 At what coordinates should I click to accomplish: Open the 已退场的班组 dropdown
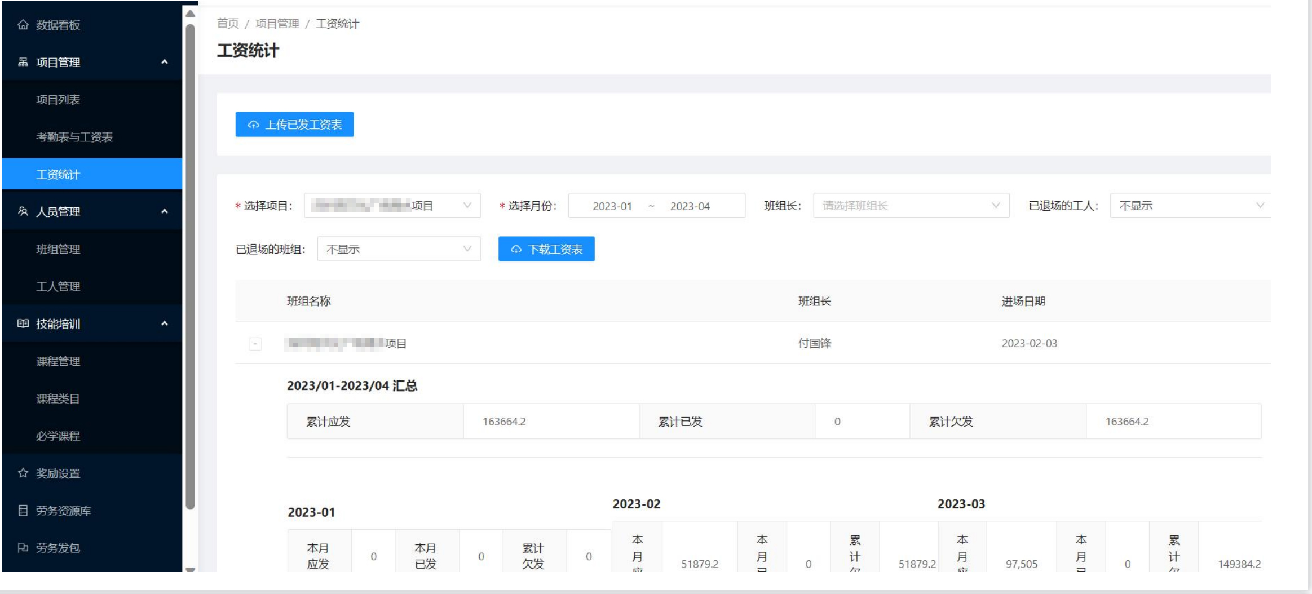pyautogui.click(x=399, y=249)
